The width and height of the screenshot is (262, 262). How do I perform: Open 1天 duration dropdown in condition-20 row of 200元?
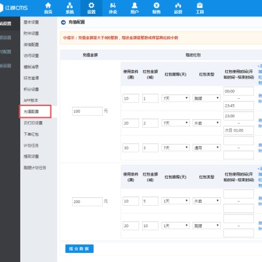pyautogui.click(x=176, y=225)
